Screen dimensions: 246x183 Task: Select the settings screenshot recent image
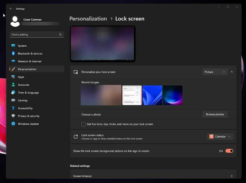coord(132,95)
